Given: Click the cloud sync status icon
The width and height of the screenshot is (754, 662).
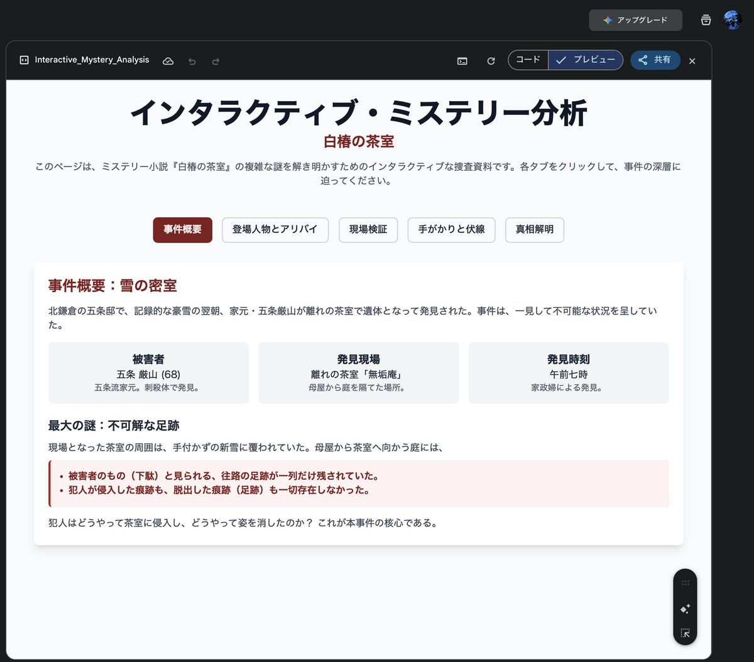Looking at the screenshot, I should tap(168, 61).
